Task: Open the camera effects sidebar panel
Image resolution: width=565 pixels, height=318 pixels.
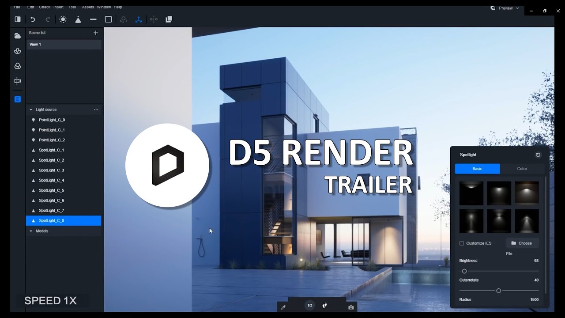Action: (18, 81)
